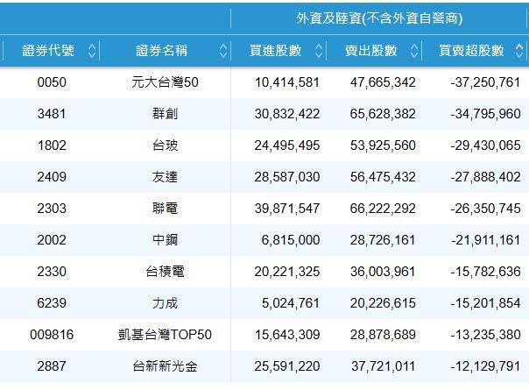Click net value -21,911,161
Image resolution: width=529 pixels, height=390 pixels.
click(x=485, y=240)
